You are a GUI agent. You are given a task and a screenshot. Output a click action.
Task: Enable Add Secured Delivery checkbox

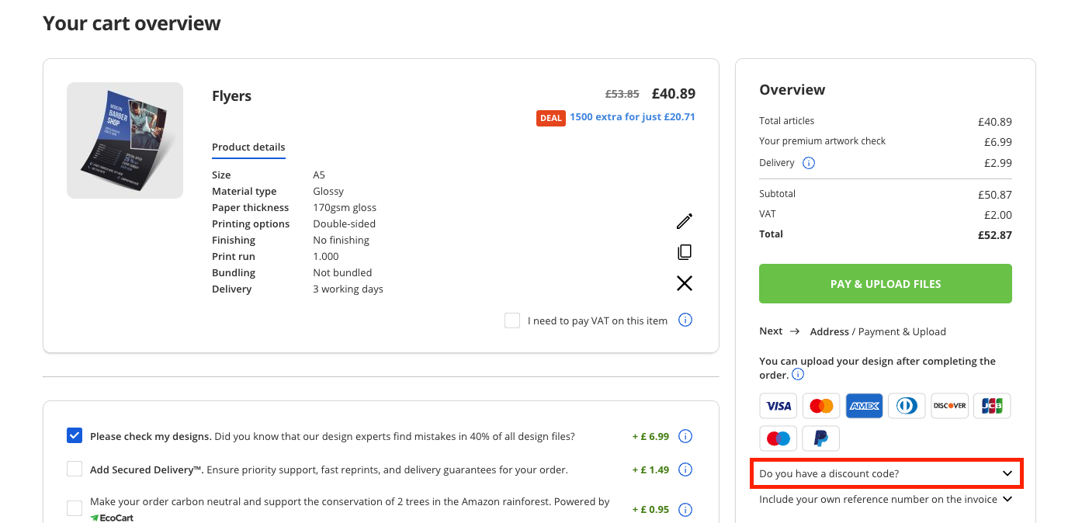(75, 469)
